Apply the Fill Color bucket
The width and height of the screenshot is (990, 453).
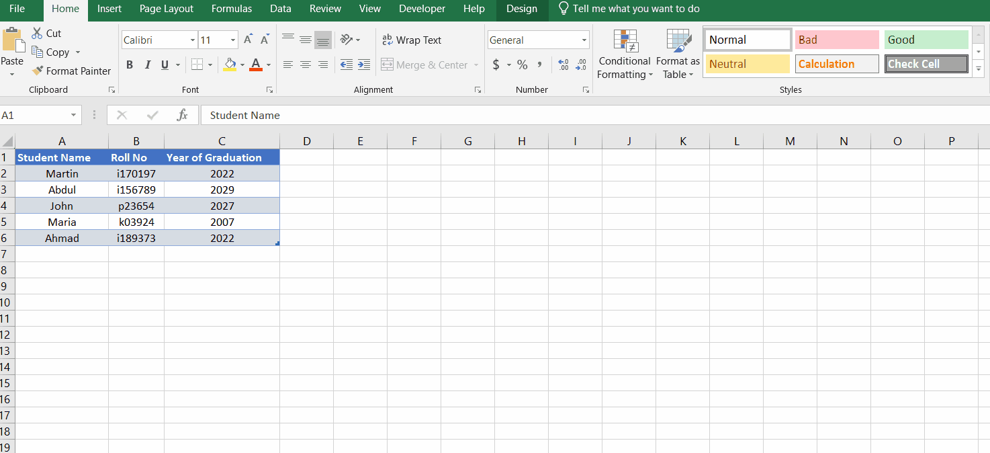coord(230,65)
